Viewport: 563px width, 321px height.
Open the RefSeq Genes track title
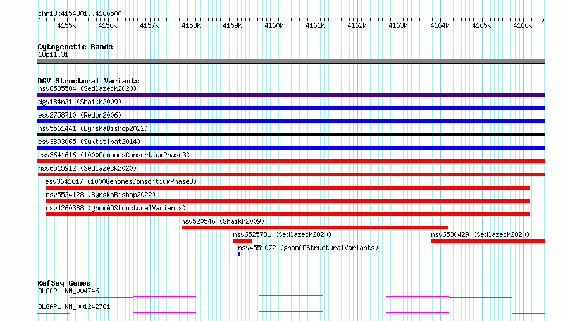pyautogui.click(x=64, y=283)
